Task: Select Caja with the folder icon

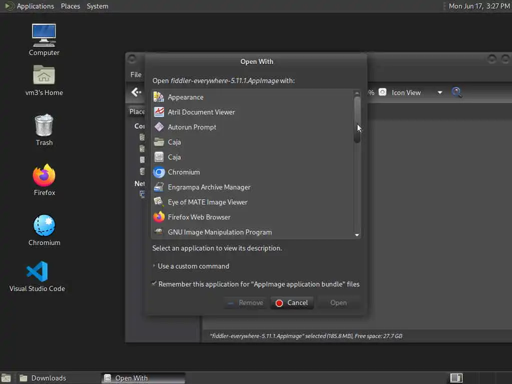Action: (x=158, y=142)
